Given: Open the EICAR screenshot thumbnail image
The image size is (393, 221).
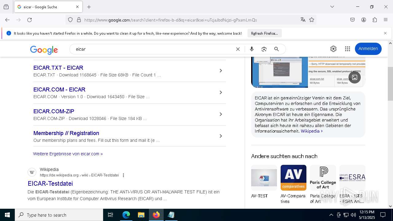Looking at the screenshot, I should [279, 72].
